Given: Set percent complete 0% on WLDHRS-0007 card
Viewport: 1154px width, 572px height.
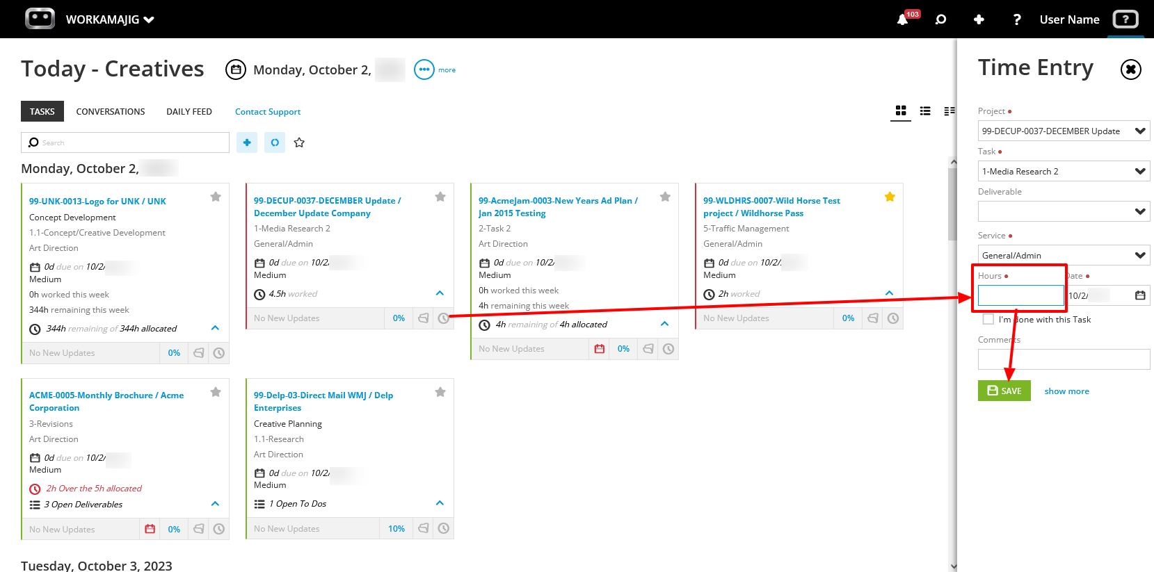Looking at the screenshot, I should (x=848, y=318).
